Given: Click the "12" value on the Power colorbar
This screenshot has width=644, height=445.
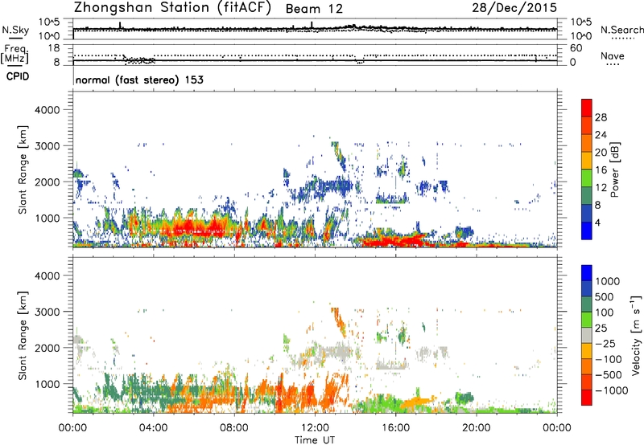Looking at the screenshot, I should (601, 188).
